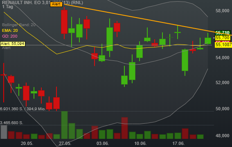This screenshot has width=232, height=147.
Task: Click the 58,000 price axis label
Action: (x=222, y=11)
